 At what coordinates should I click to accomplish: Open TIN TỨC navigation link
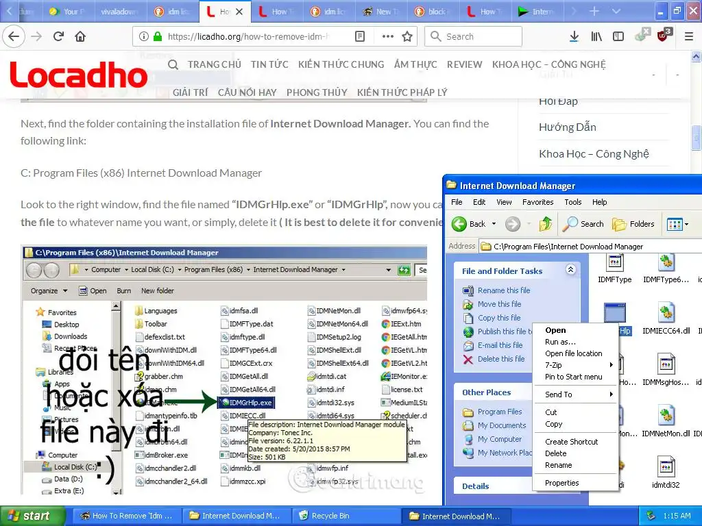[x=269, y=64]
